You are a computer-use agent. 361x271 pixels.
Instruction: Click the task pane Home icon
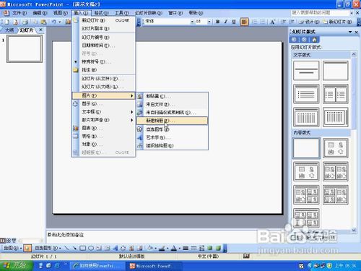point(314,40)
